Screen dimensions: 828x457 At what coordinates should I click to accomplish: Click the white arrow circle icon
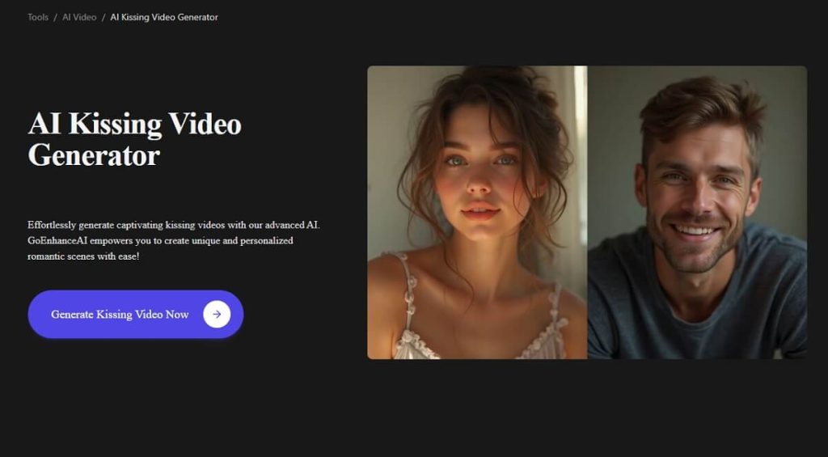(x=217, y=315)
